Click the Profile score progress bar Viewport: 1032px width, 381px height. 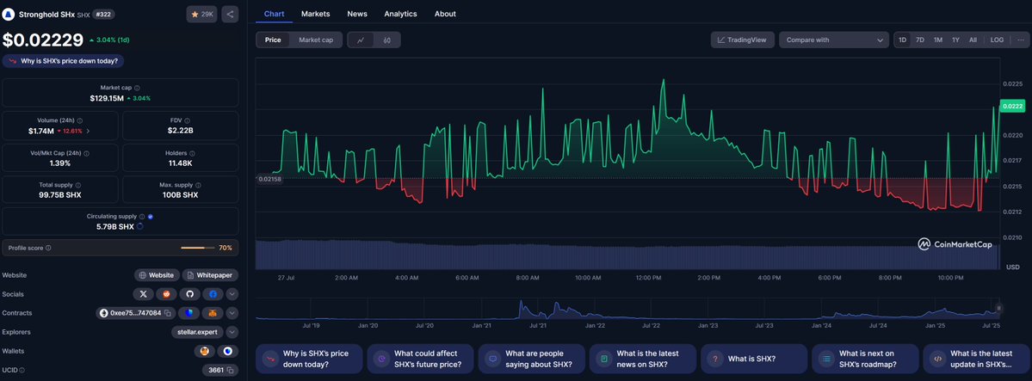click(197, 248)
